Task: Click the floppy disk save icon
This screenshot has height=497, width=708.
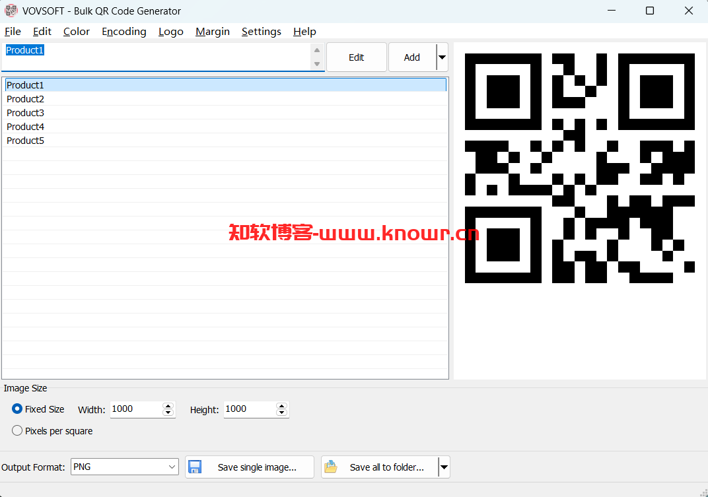Action: click(195, 467)
